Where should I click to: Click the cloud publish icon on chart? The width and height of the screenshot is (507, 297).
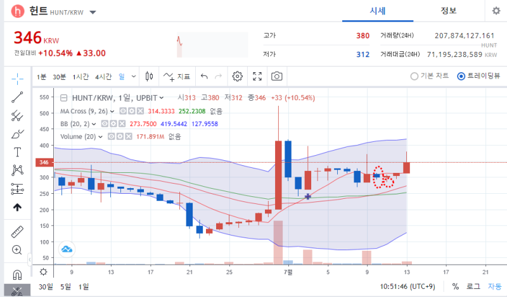pyautogui.click(x=67, y=249)
